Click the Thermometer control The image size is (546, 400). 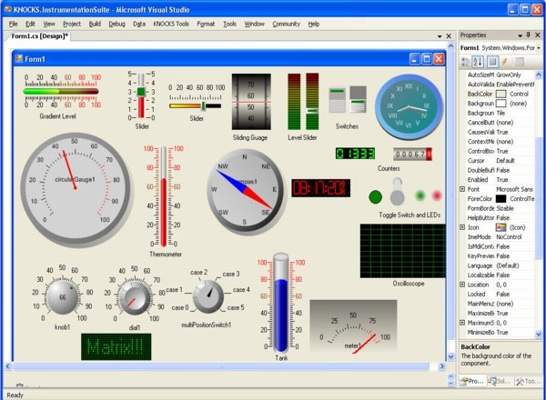click(x=163, y=196)
